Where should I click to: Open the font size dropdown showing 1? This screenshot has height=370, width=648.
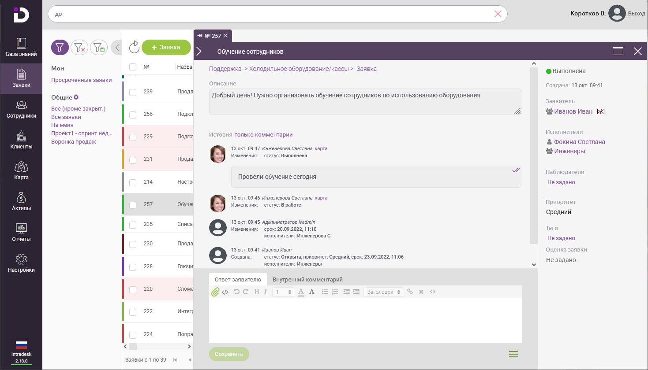click(x=283, y=292)
